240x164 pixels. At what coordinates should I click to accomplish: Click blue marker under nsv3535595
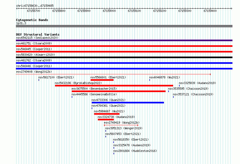pyautogui.click(x=169, y=91)
